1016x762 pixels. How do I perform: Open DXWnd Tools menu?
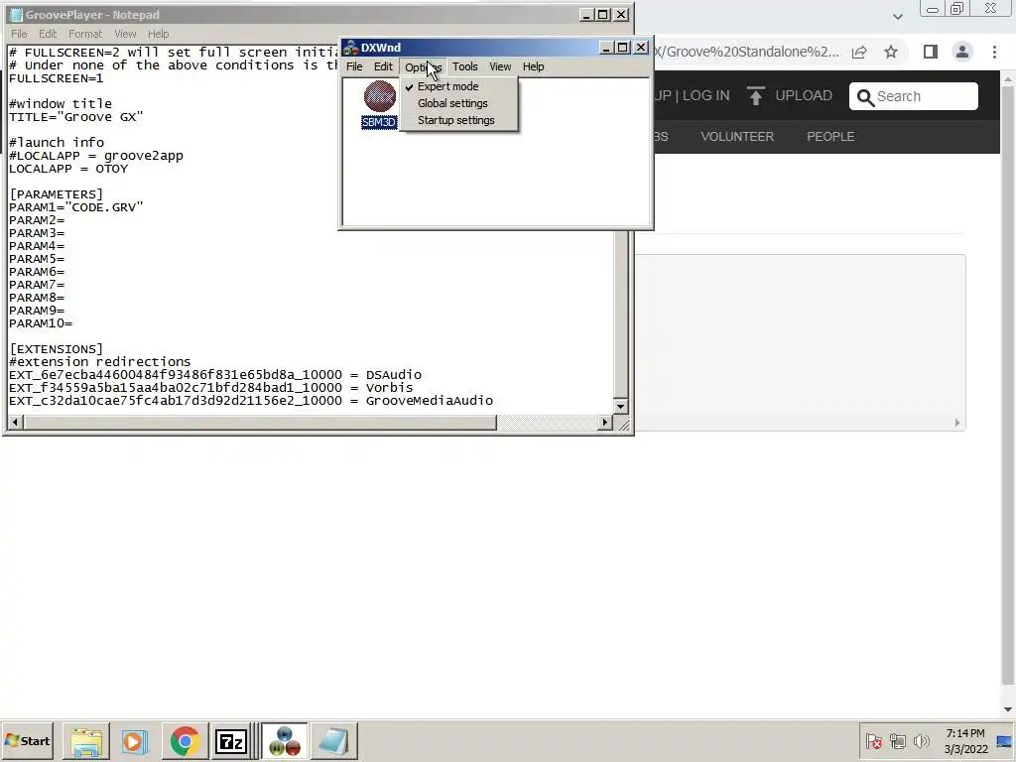click(x=464, y=66)
